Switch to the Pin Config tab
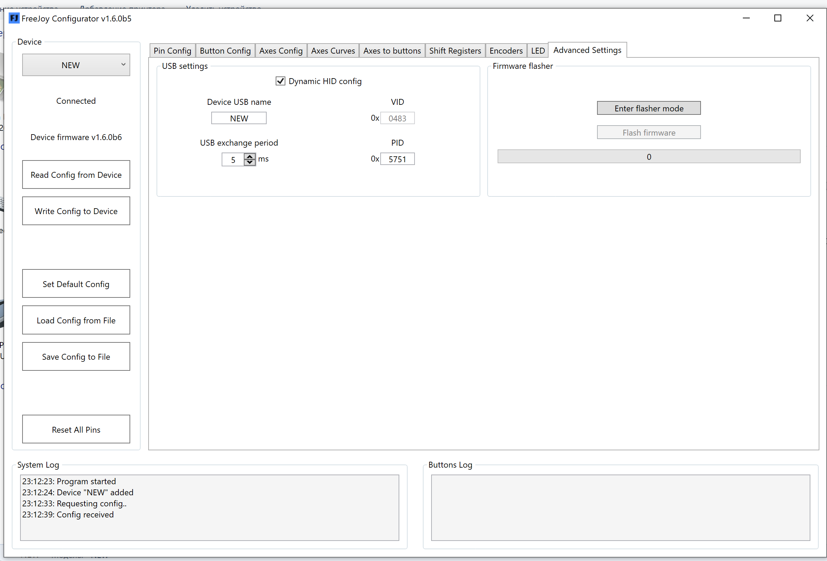The image size is (827, 561). 172,51
